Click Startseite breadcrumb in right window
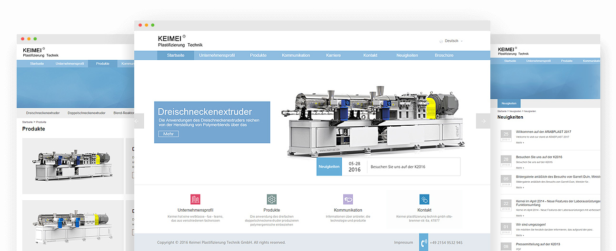616x251 pixels. click(502, 111)
